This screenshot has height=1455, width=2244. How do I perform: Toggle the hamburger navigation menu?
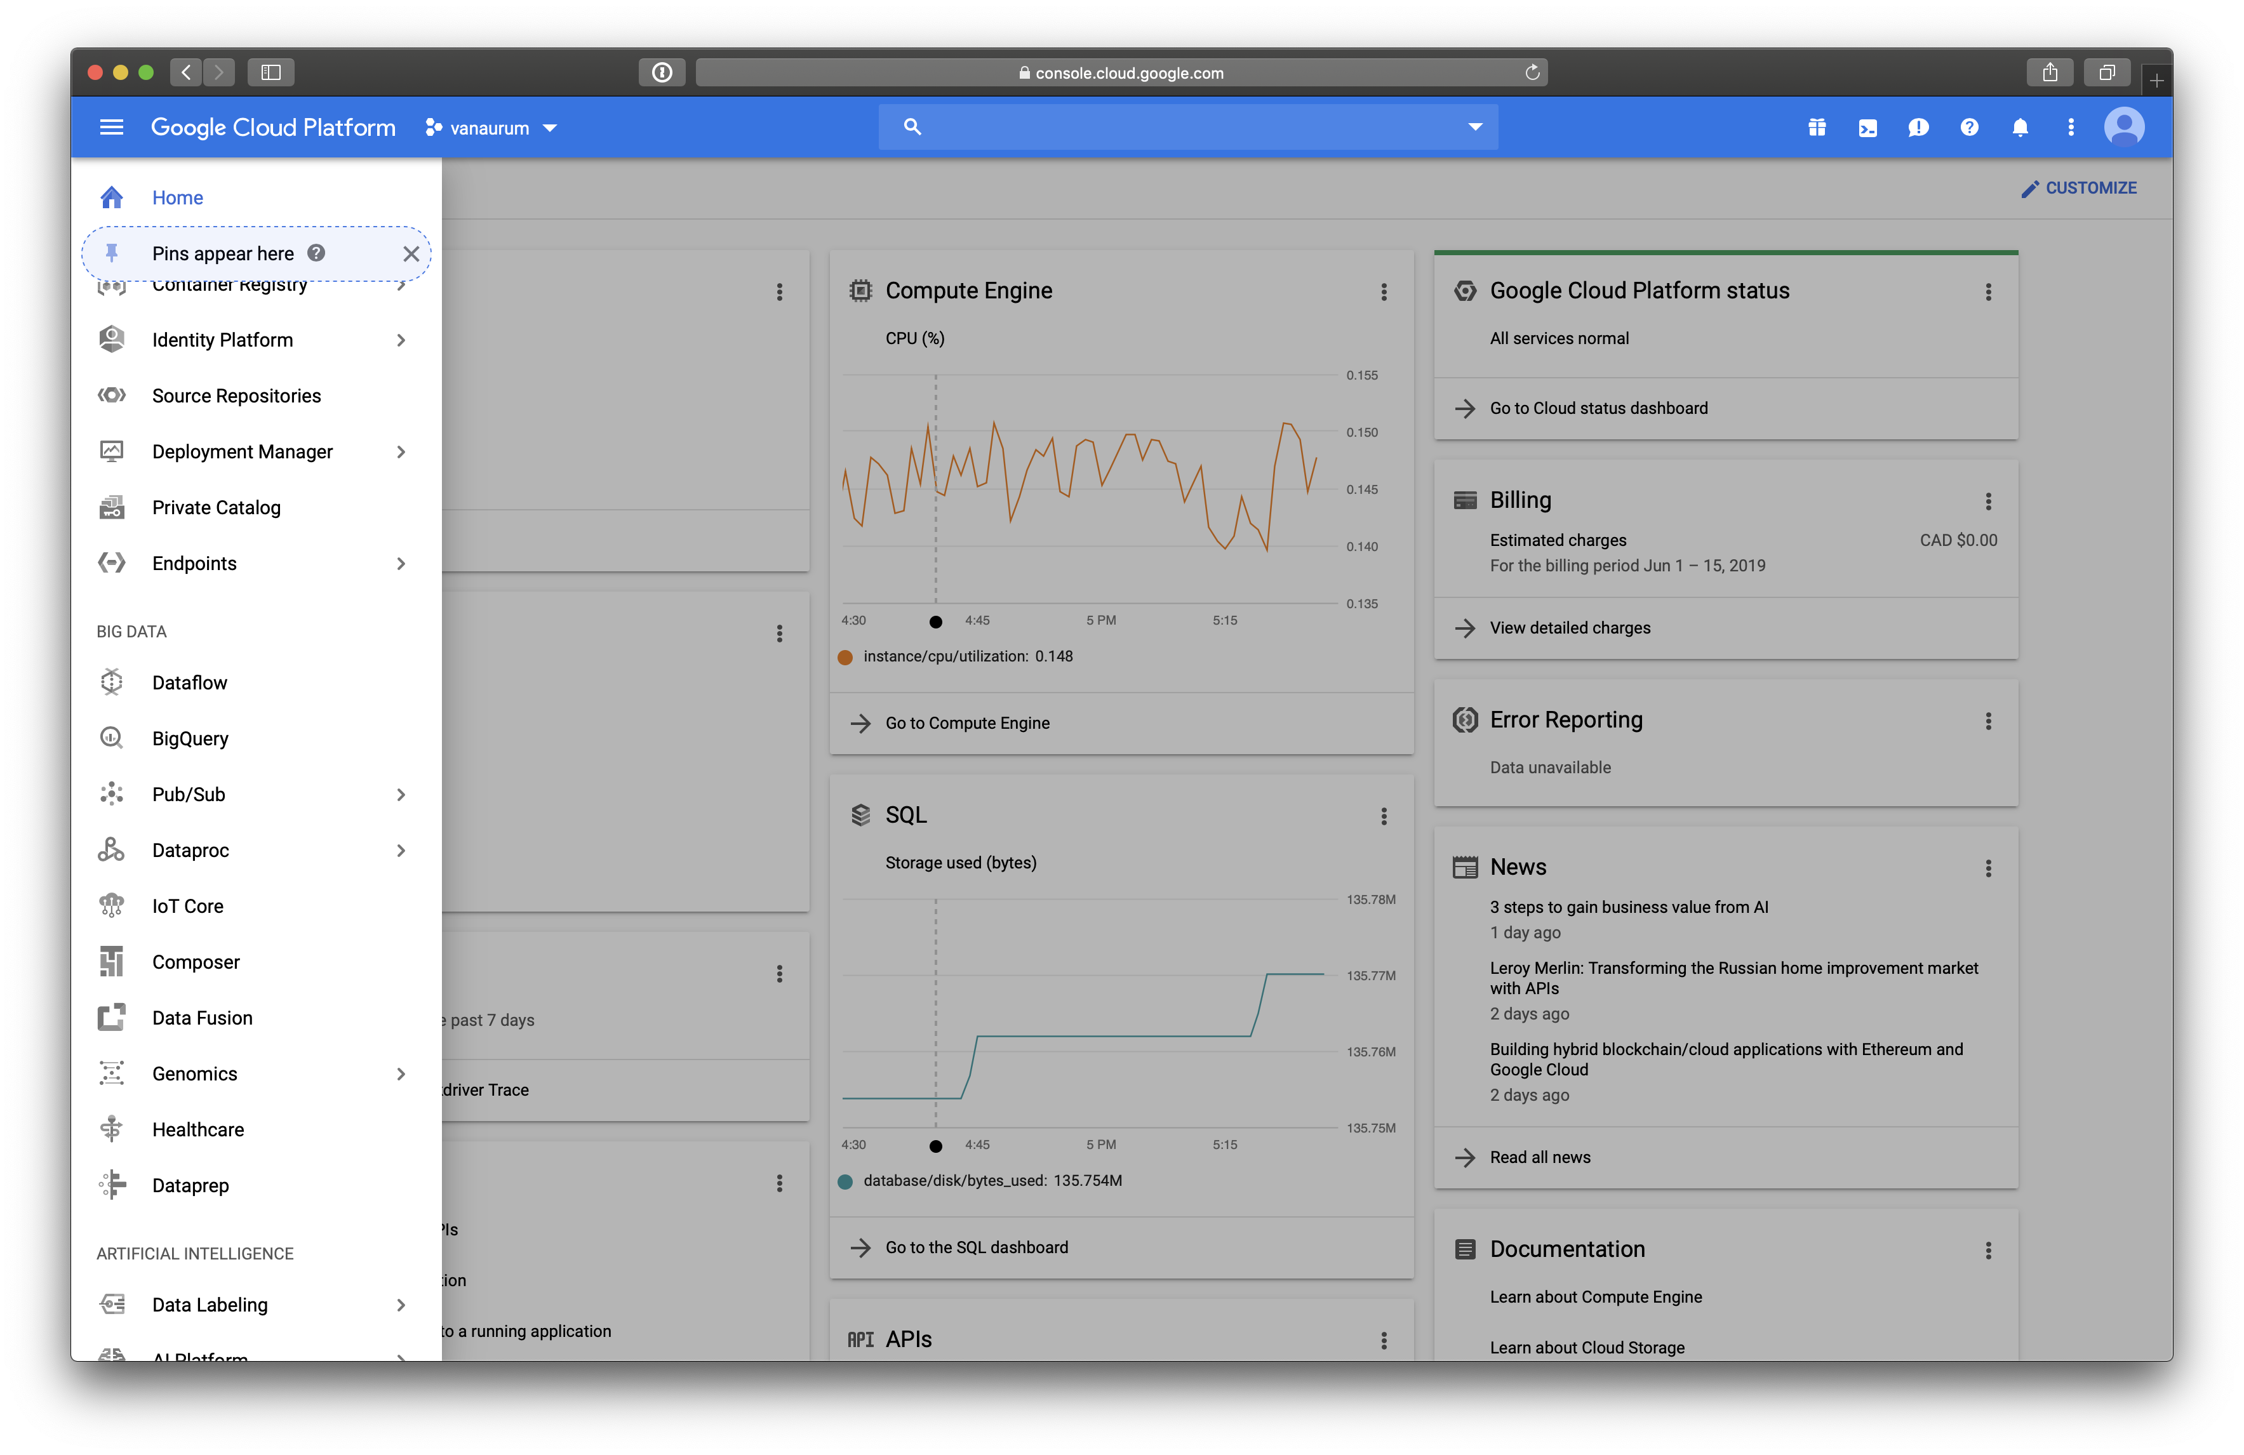111,127
